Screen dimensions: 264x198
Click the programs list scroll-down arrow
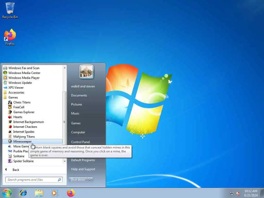65,161
